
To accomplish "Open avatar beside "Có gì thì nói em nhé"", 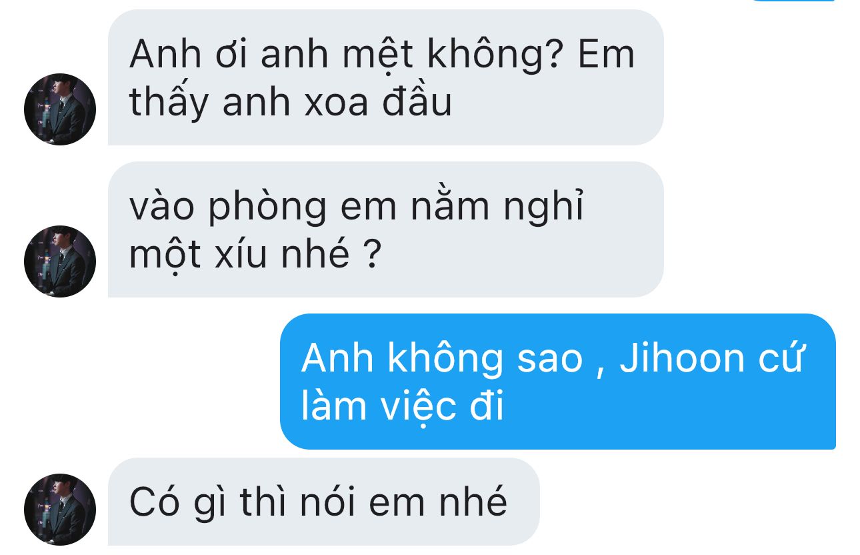I will point(60,510).
